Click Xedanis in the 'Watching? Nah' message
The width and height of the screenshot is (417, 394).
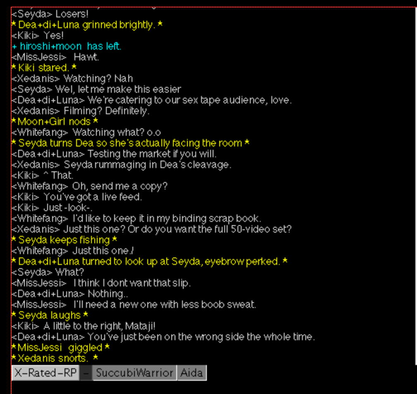click(x=36, y=79)
